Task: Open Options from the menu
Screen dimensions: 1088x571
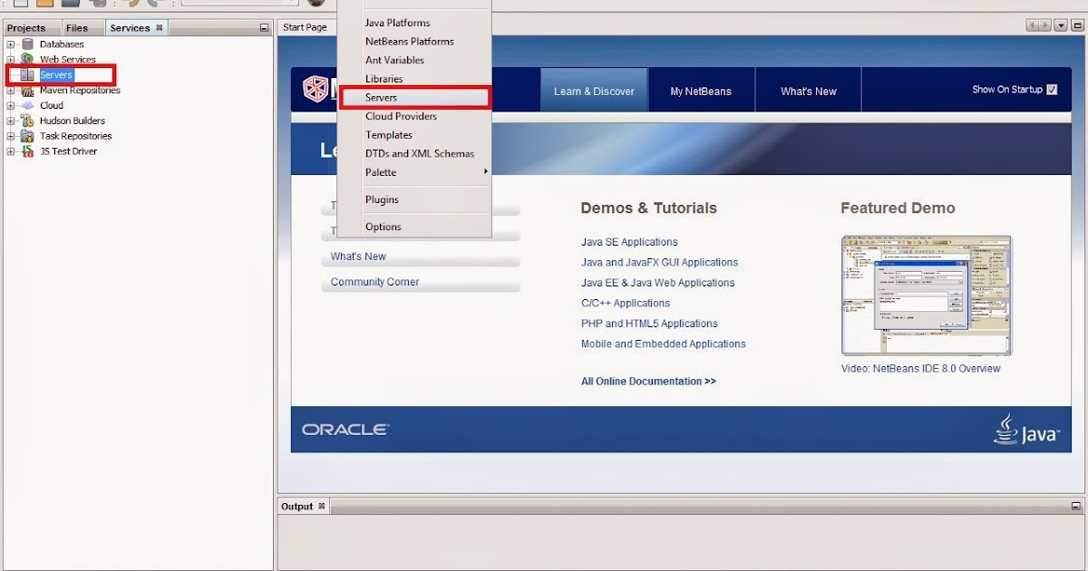Action: click(414, 227)
